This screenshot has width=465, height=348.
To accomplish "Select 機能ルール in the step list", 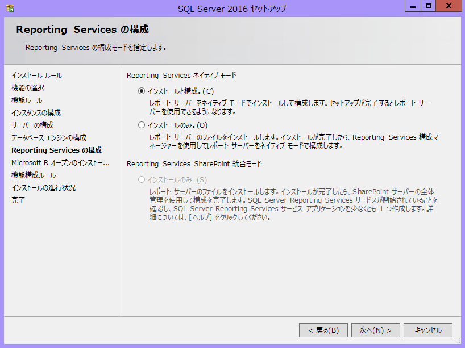I will click(27, 100).
